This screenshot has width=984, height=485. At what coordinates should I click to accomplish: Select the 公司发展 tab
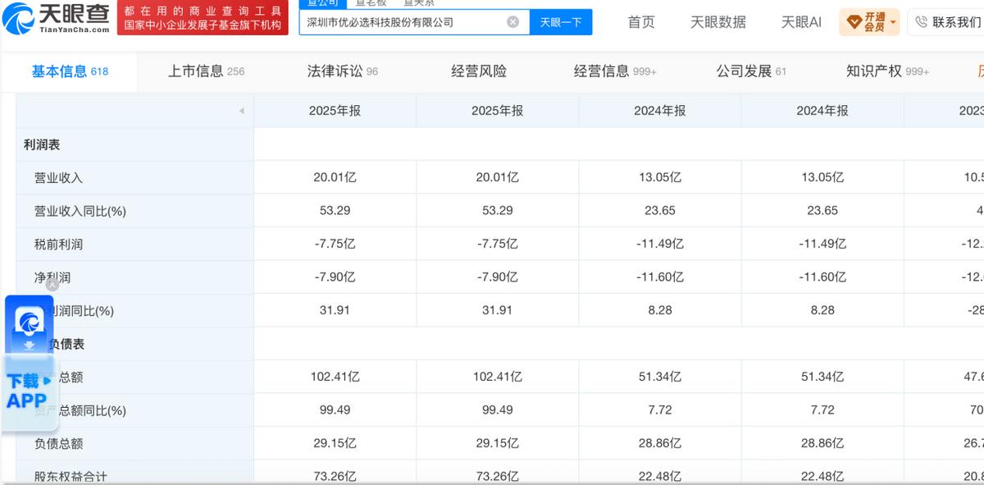751,71
